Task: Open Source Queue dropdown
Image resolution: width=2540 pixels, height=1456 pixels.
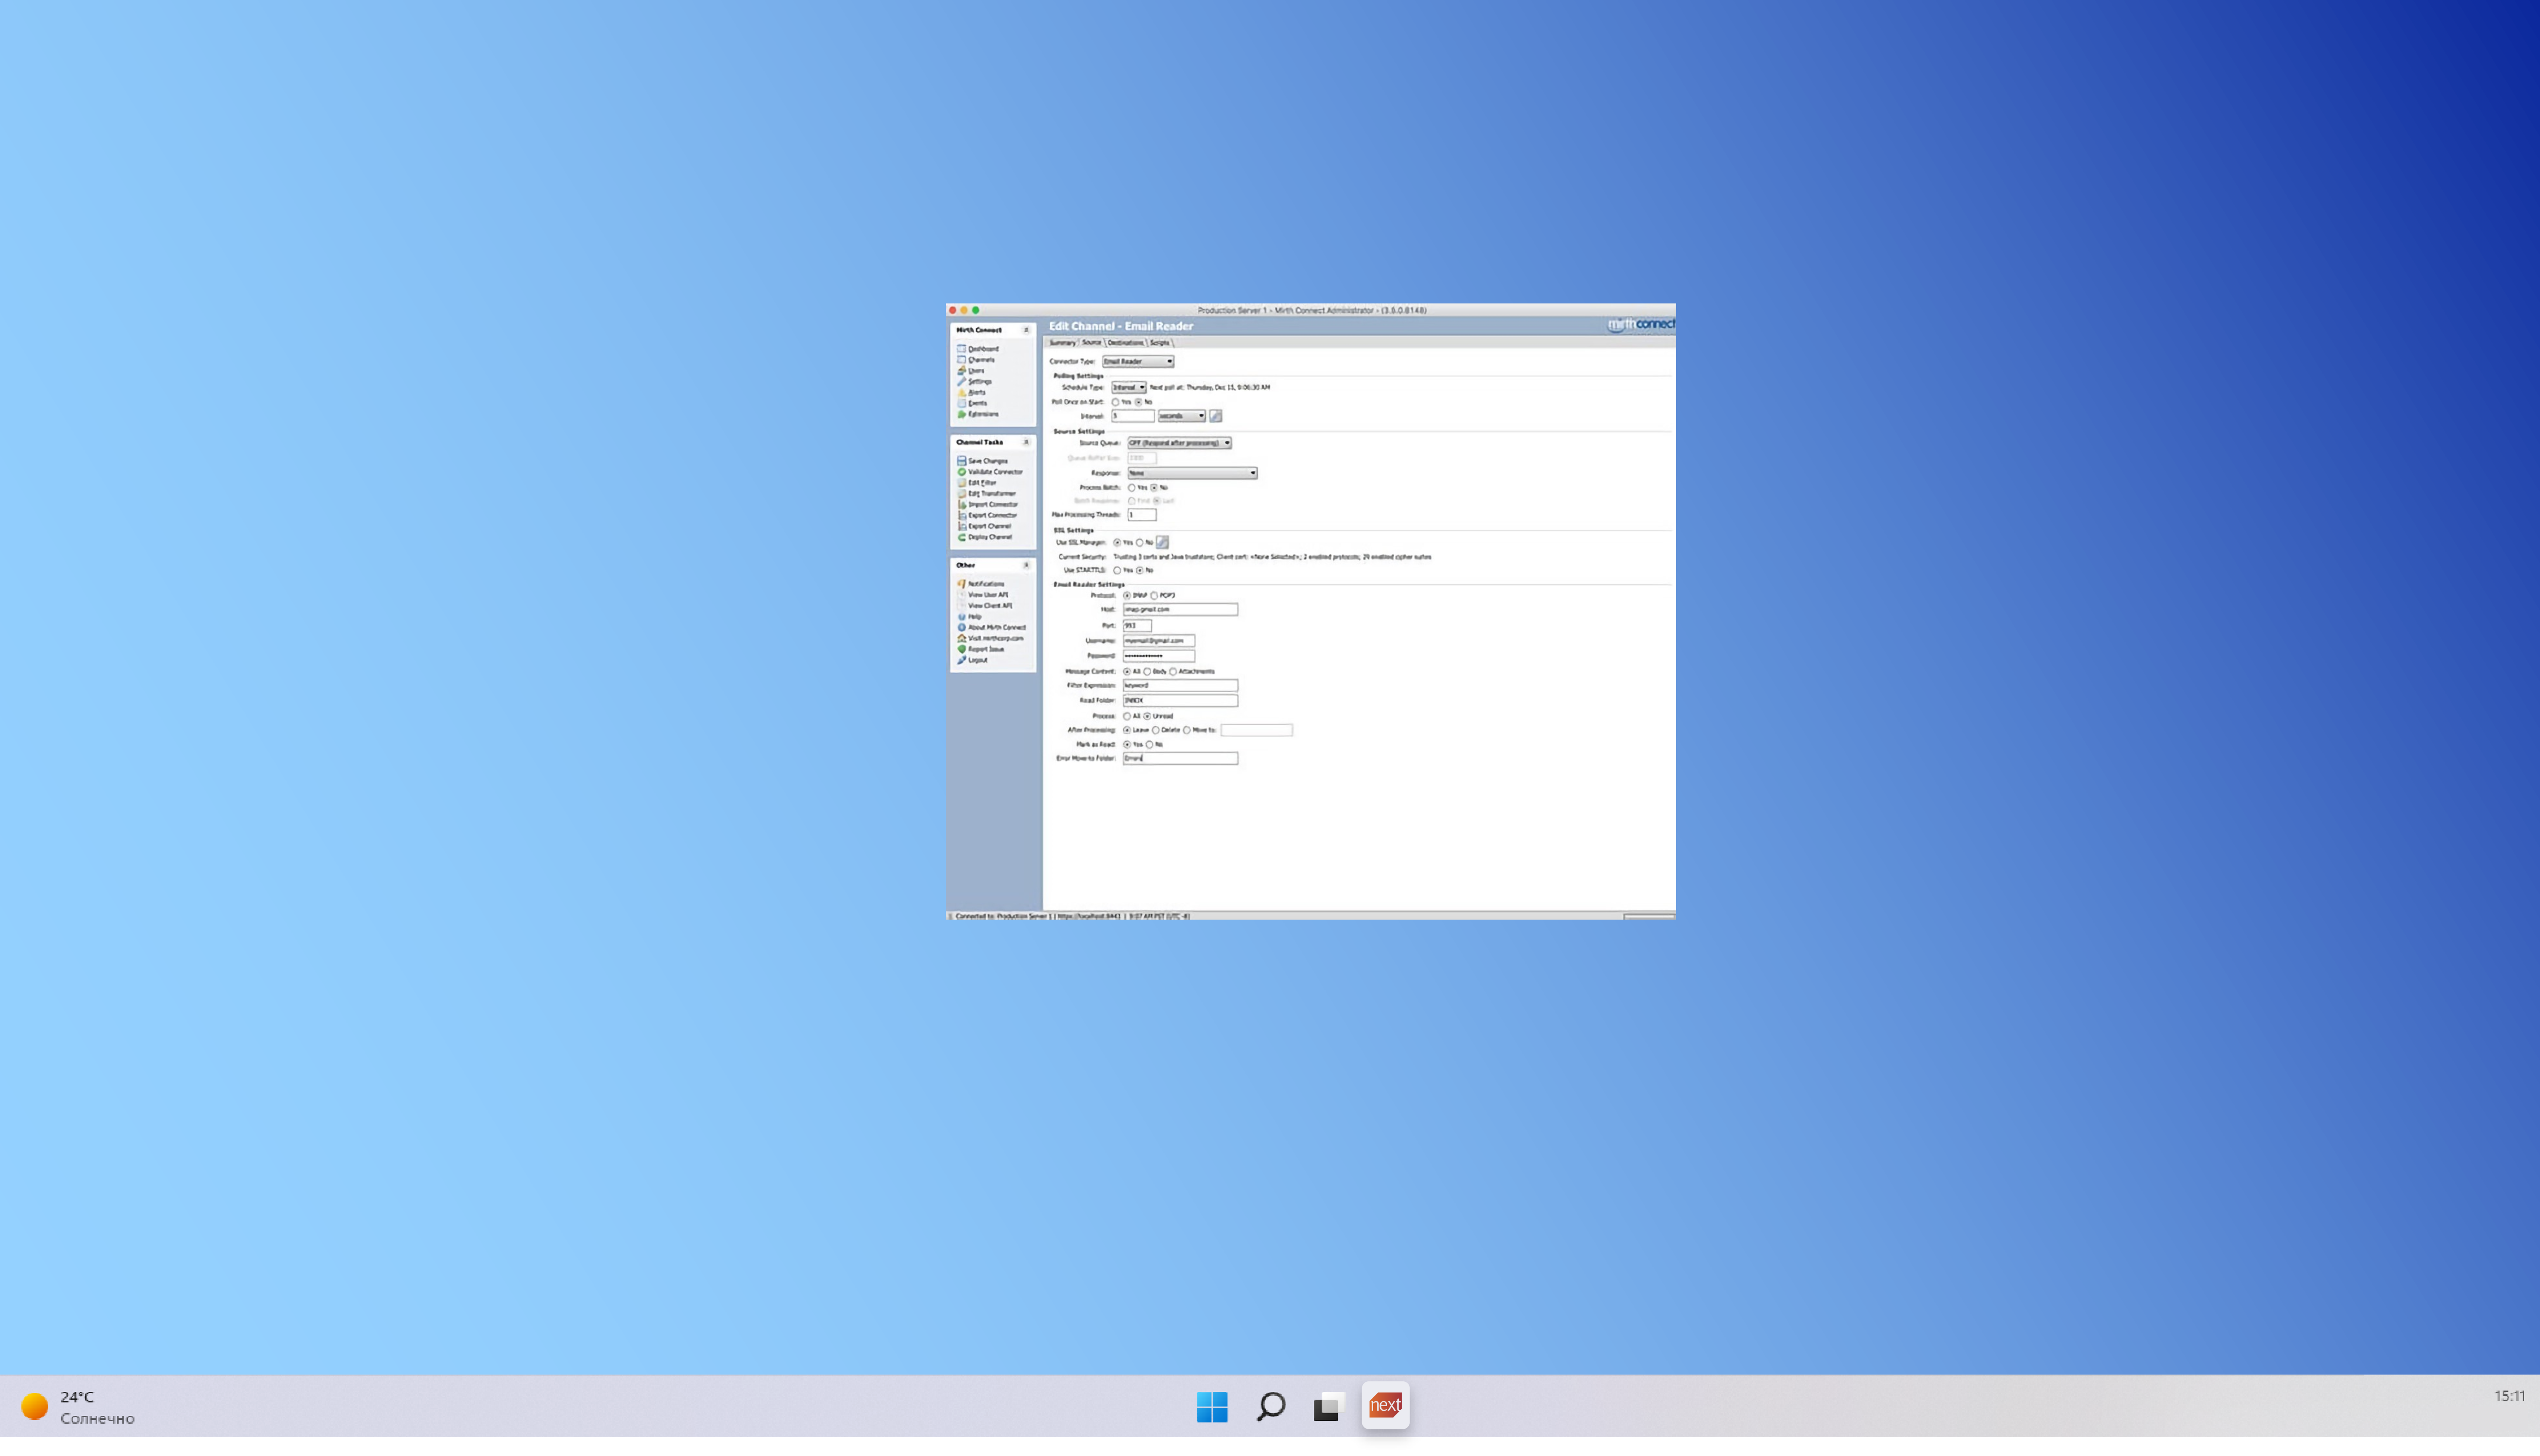Action: [x=1179, y=443]
